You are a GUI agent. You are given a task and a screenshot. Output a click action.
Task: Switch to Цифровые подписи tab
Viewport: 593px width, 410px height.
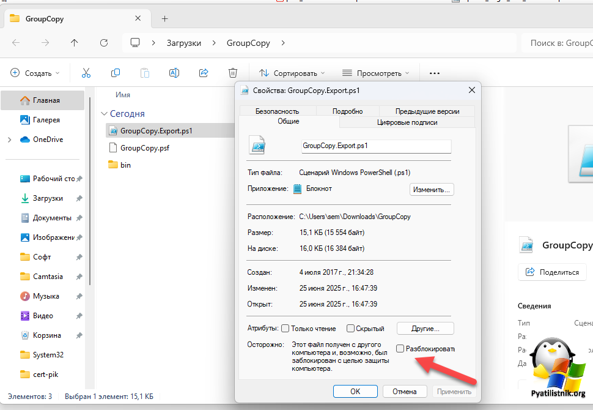407,122
